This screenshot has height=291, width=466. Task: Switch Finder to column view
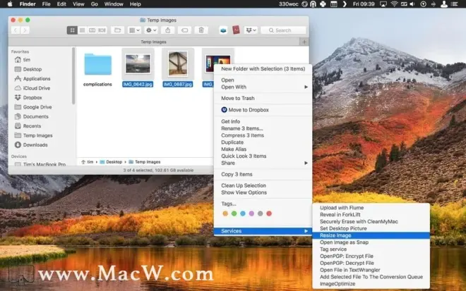pos(92,30)
